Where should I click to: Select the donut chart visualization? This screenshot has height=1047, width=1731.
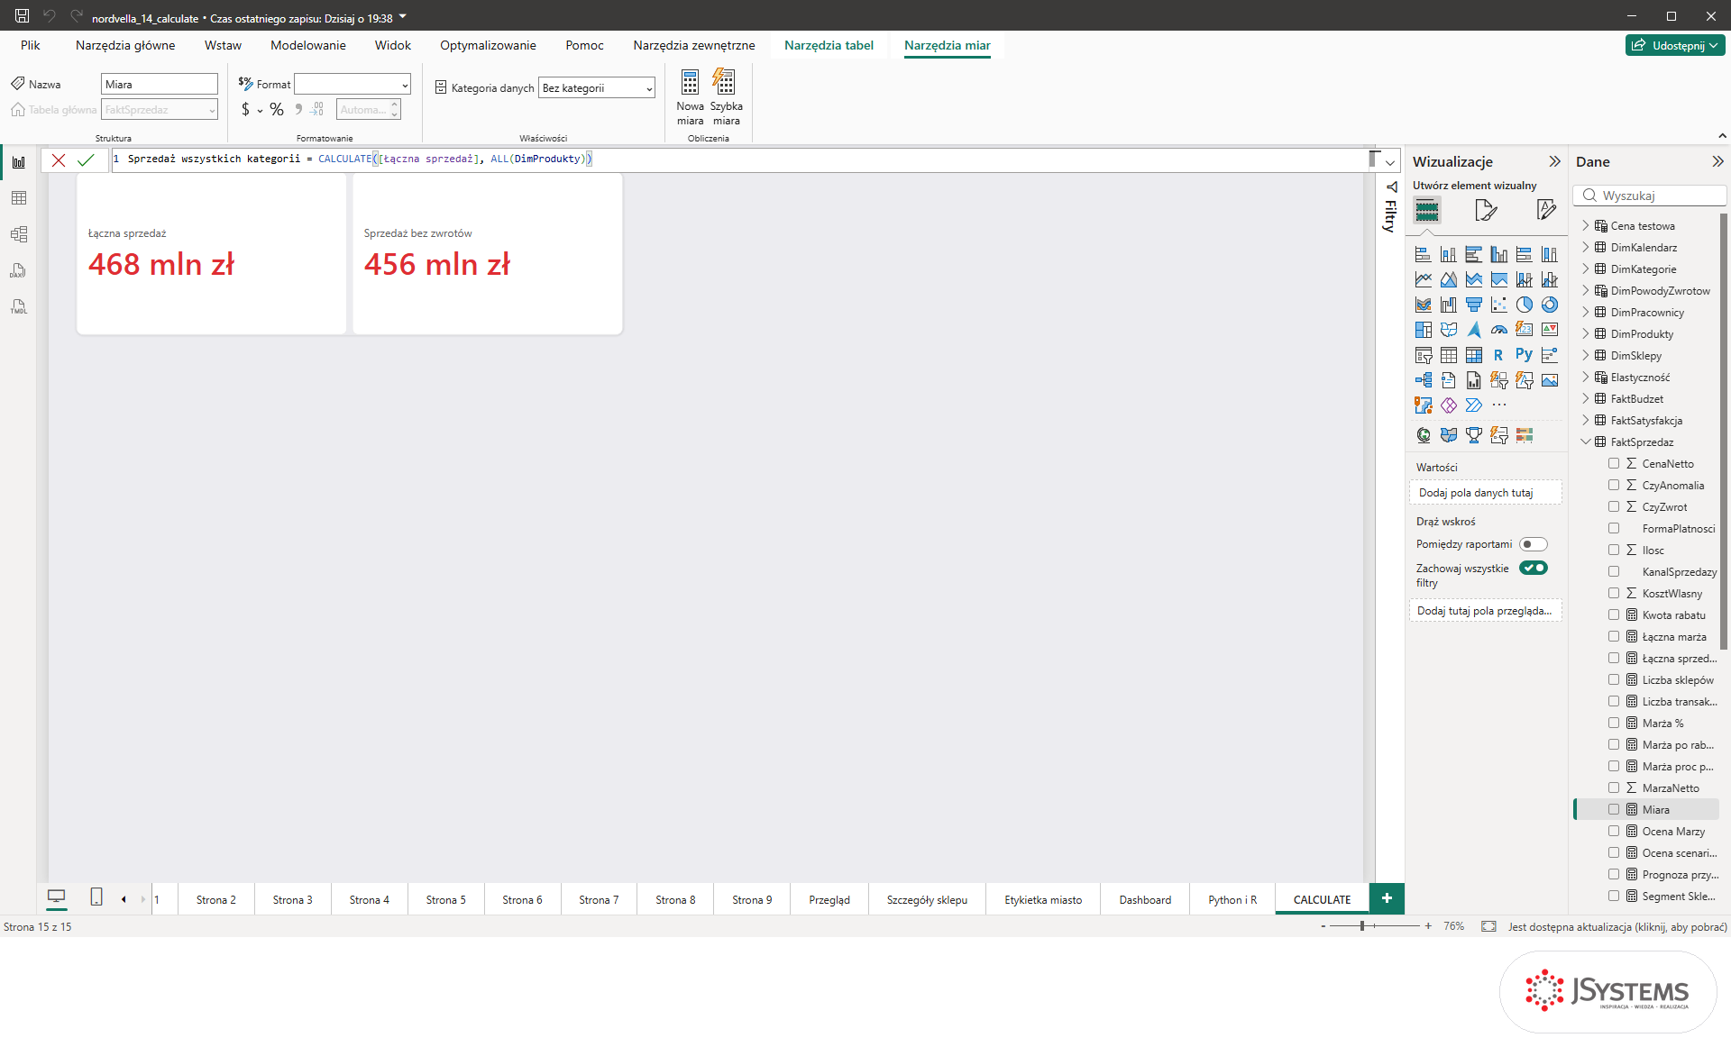click(x=1549, y=305)
